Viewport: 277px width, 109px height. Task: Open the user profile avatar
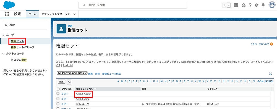pos(272,5)
